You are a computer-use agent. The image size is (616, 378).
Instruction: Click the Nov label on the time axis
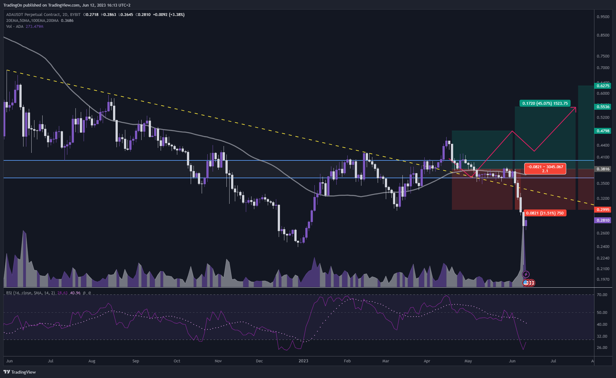tap(218, 361)
